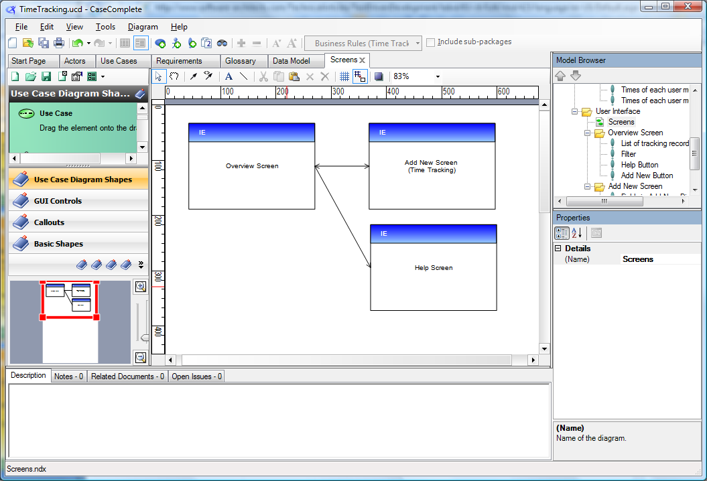The height and width of the screenshot is (481, 707).
Task: Toggle snap to grid in diagram toolbar
Action: tap(360, 76)
